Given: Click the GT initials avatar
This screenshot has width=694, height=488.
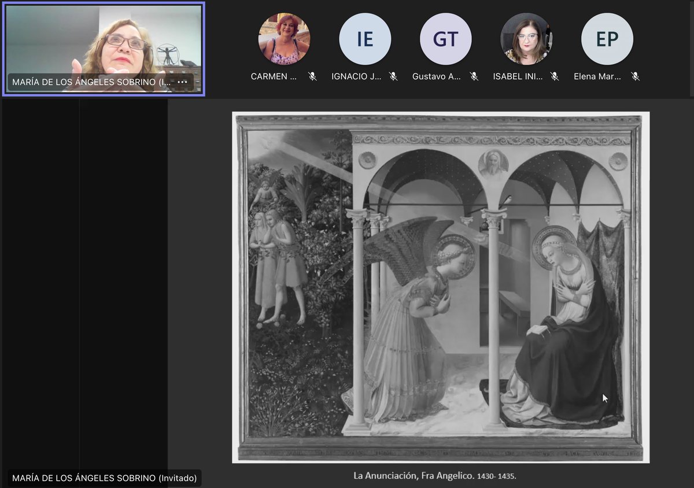Looking at the screenshot, I should [x=445, y=38].
